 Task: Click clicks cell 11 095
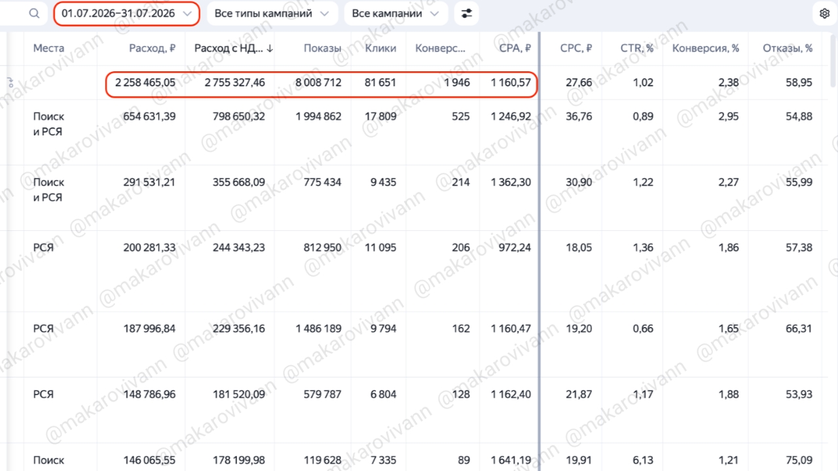[381, 248]
